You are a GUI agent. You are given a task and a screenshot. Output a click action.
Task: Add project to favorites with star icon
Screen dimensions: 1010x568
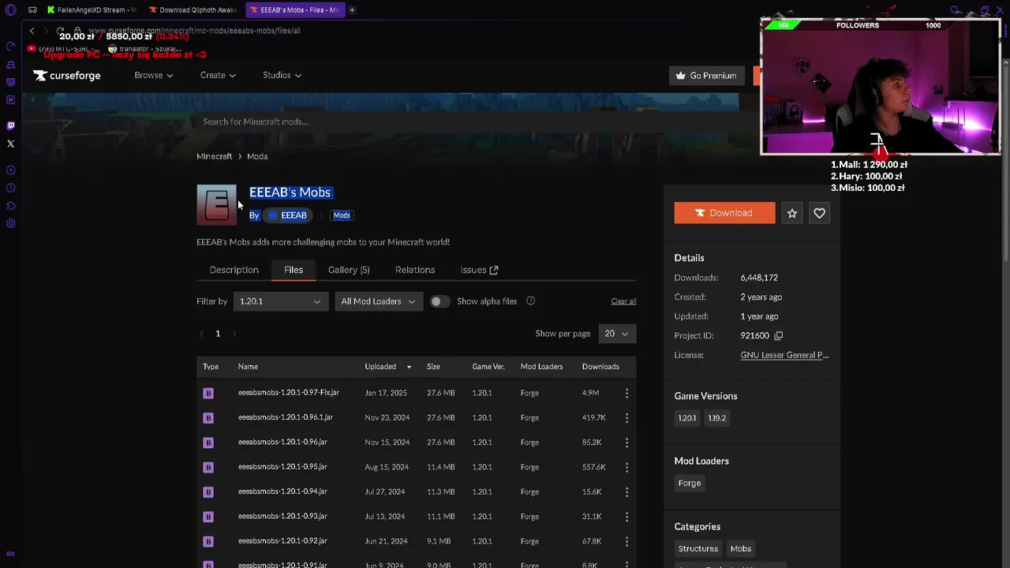pyautogui.click(x=792, y=213)
